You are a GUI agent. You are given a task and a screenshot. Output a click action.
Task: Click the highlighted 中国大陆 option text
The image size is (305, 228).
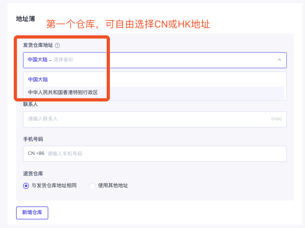pos(38,80)
